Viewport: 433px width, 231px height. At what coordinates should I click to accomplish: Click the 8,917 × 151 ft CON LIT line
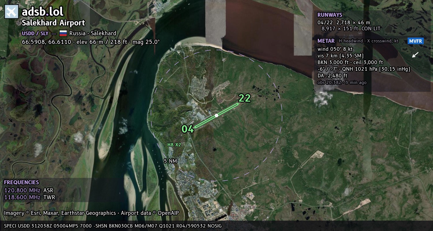click(351, 29)
